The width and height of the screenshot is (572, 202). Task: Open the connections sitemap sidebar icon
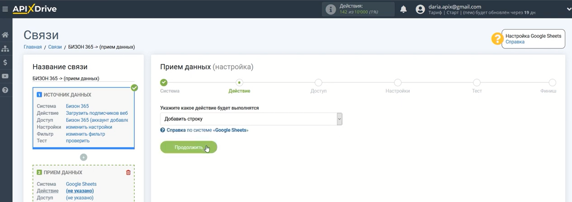pos(5,49)
